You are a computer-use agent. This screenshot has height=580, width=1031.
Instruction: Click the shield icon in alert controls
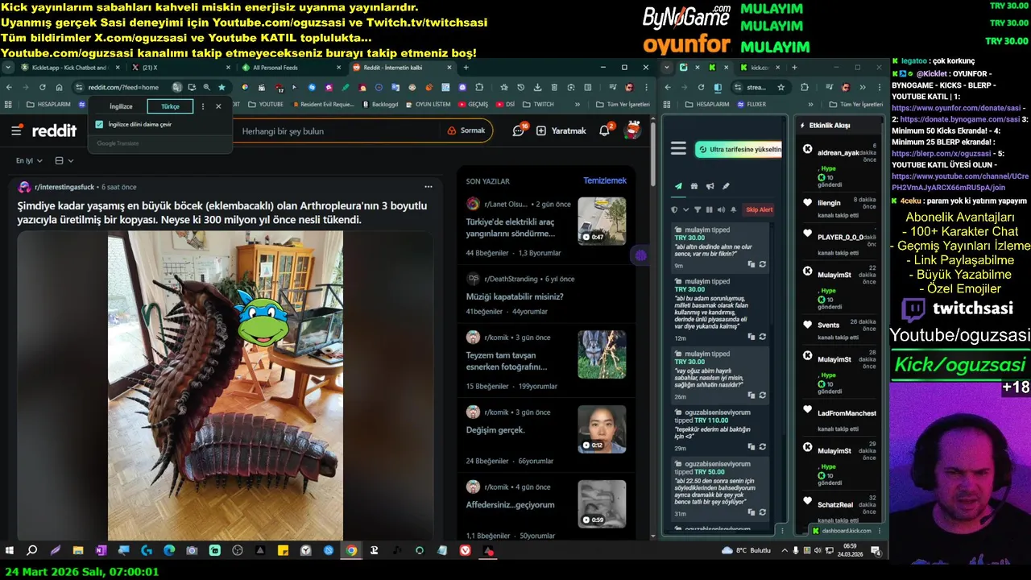pos(675,209)
